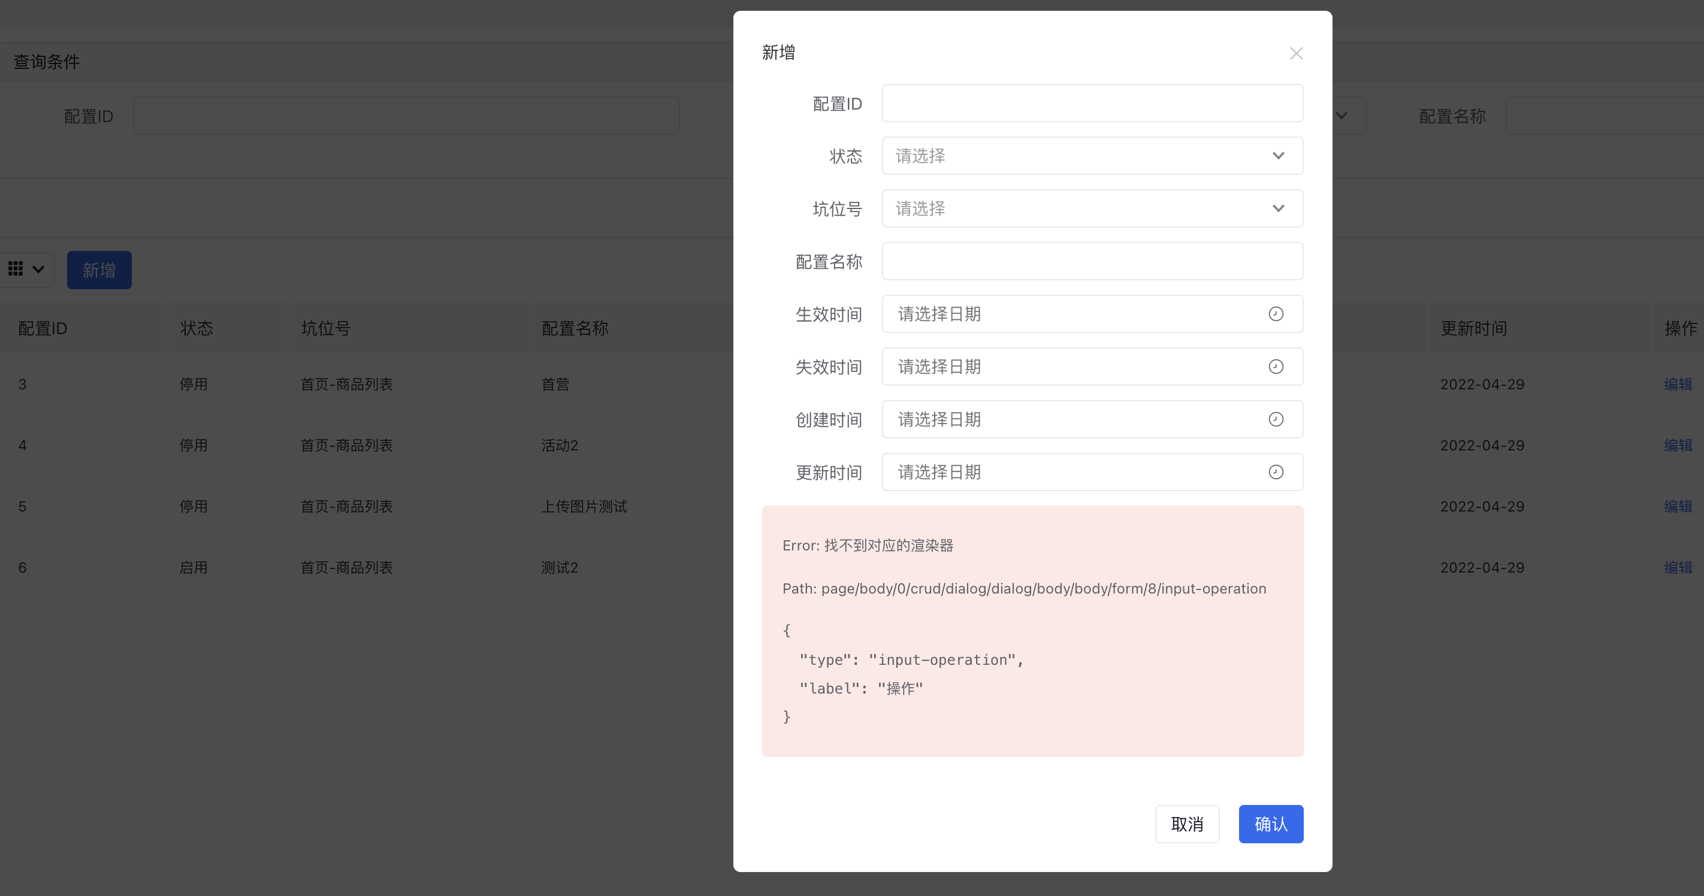Select the 上传图片测试 configuration name cell

tap(584, 507)
